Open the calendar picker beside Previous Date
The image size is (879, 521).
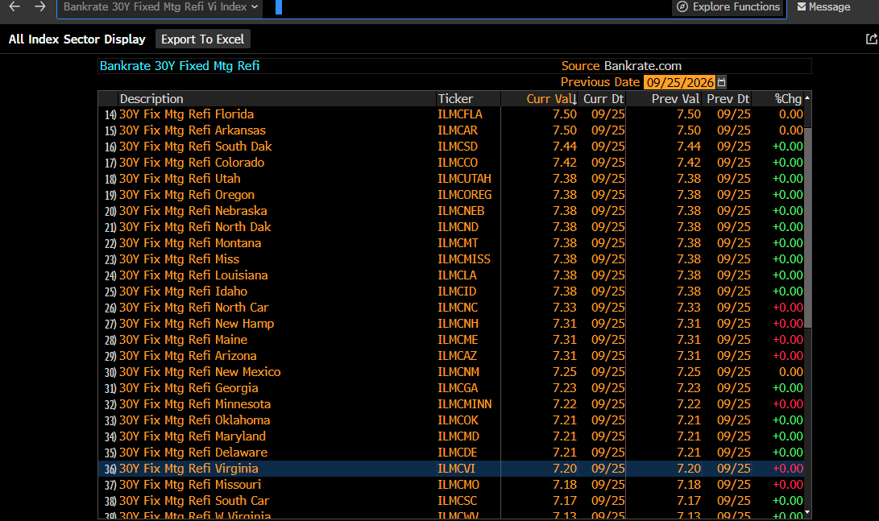click(x=721, y=82)
